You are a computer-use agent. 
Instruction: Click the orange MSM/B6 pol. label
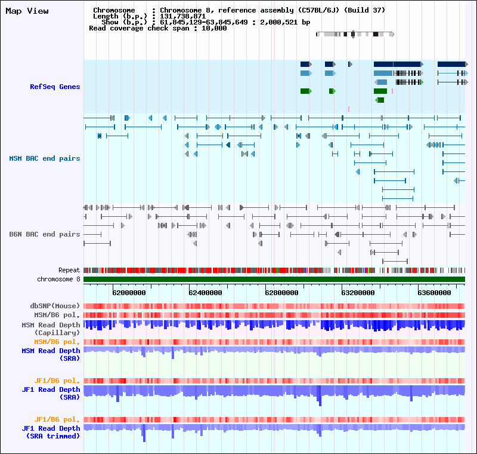57,342
